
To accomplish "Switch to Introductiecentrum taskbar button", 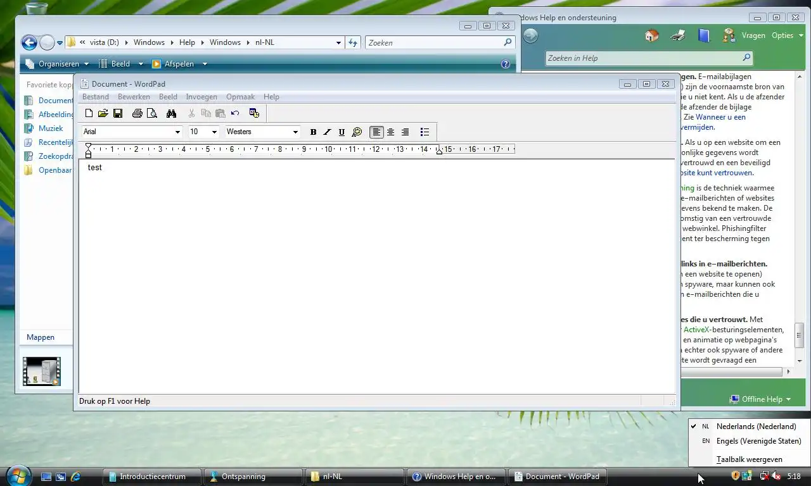I will [x=151, y=477].
